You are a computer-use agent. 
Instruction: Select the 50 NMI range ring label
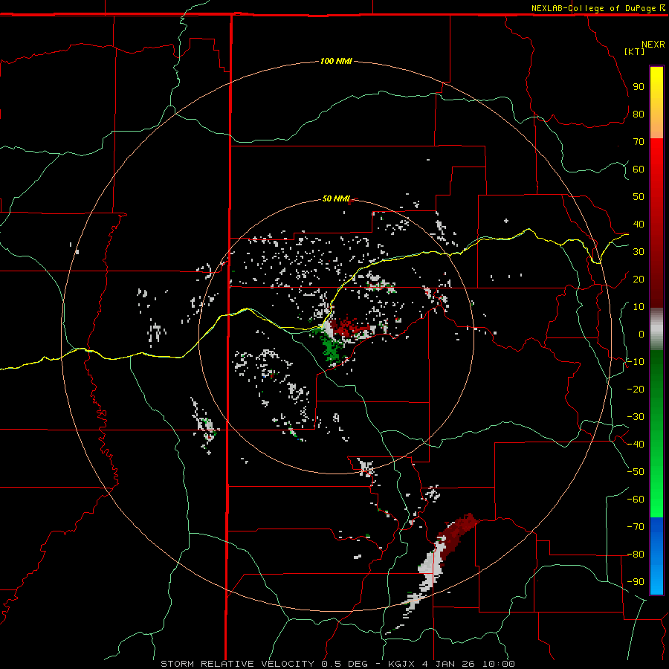click(x=336, y=198)
